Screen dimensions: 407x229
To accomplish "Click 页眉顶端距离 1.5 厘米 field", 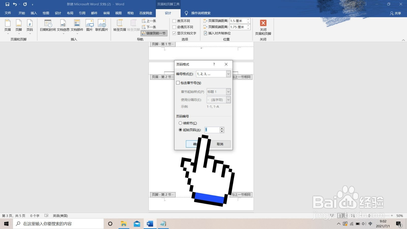I will pos(238,21).
